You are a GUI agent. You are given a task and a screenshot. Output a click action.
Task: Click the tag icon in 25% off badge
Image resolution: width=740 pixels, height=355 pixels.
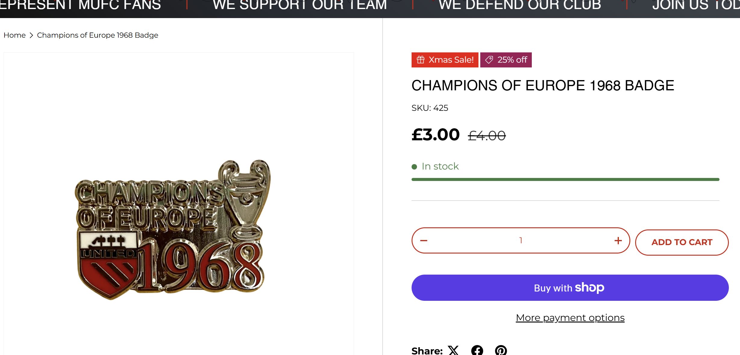[x=489, y=60]
